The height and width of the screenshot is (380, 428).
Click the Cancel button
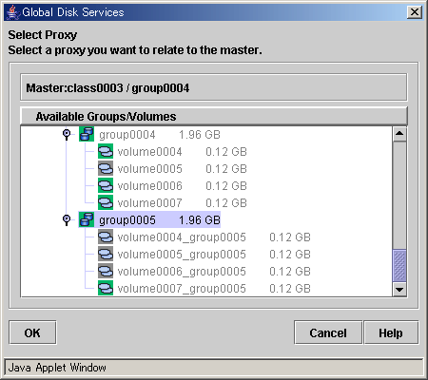click(328, 332)
